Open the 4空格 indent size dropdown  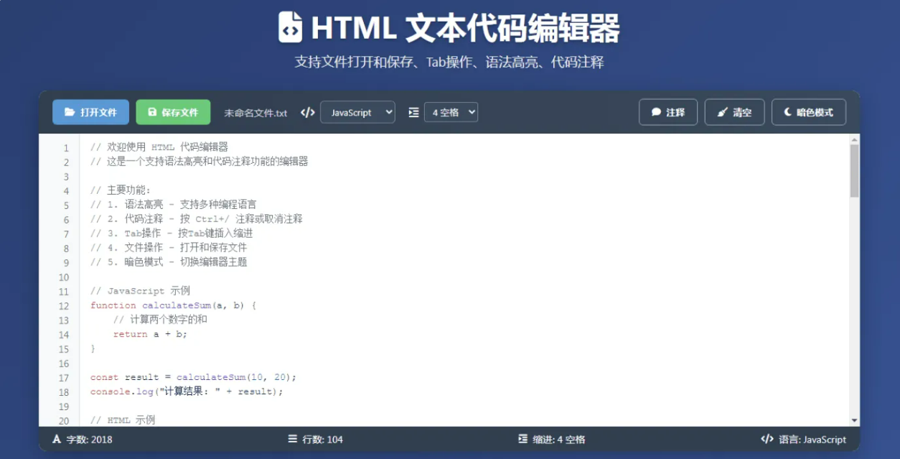451,112
